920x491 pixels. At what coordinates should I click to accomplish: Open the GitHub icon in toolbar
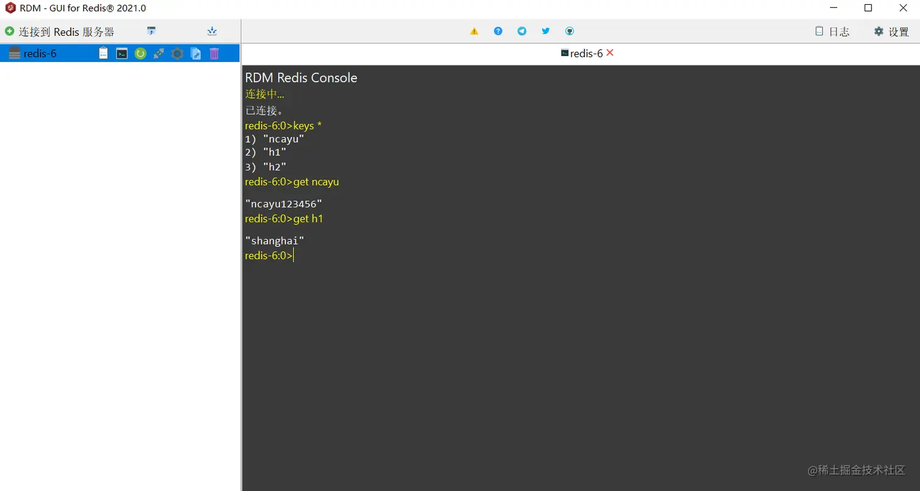pyautogui.click(x=570, y=31)
